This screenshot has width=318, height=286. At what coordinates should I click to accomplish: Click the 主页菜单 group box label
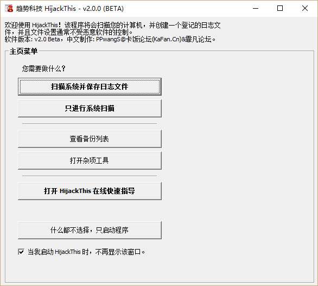point(23,51)
